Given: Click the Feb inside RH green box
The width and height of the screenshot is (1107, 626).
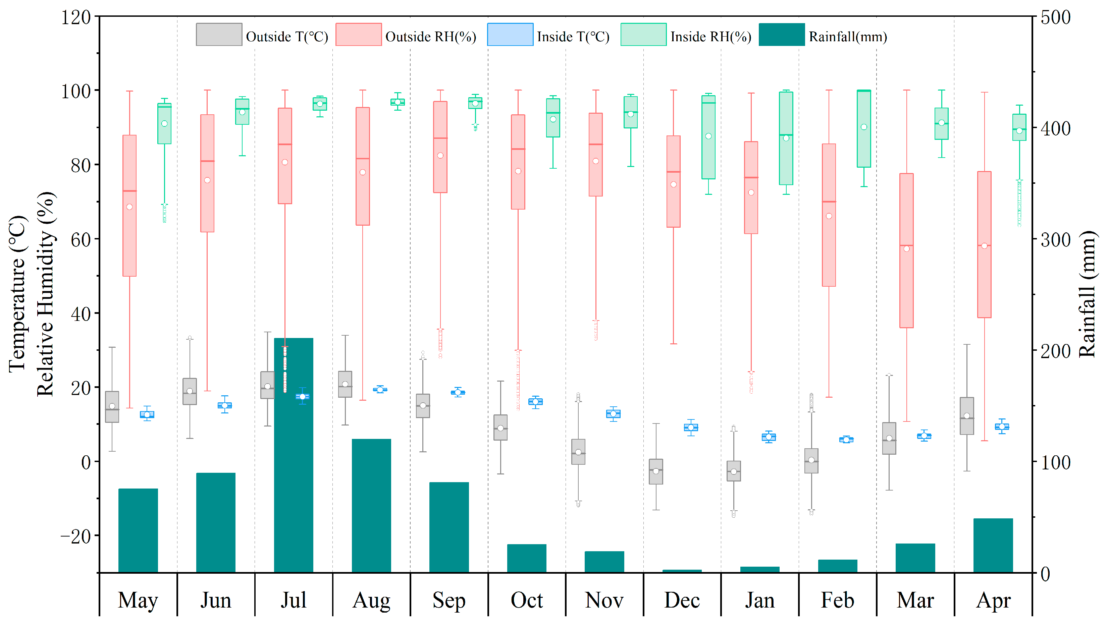Looking at the screenshot, I should (x=863, y=128).
